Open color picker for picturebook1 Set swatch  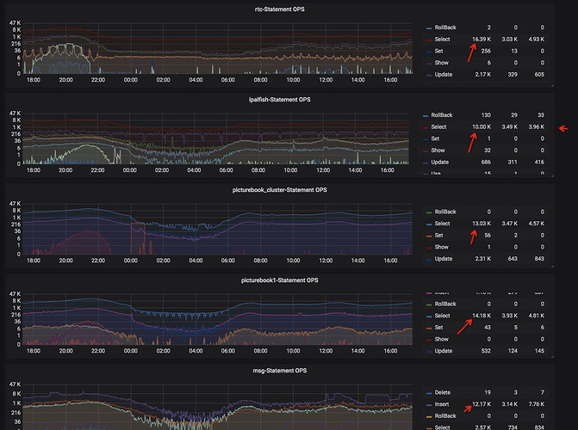(x=429, y=328)
